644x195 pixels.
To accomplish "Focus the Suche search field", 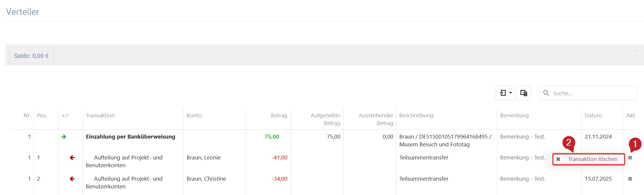I will (x=588, y=93).
